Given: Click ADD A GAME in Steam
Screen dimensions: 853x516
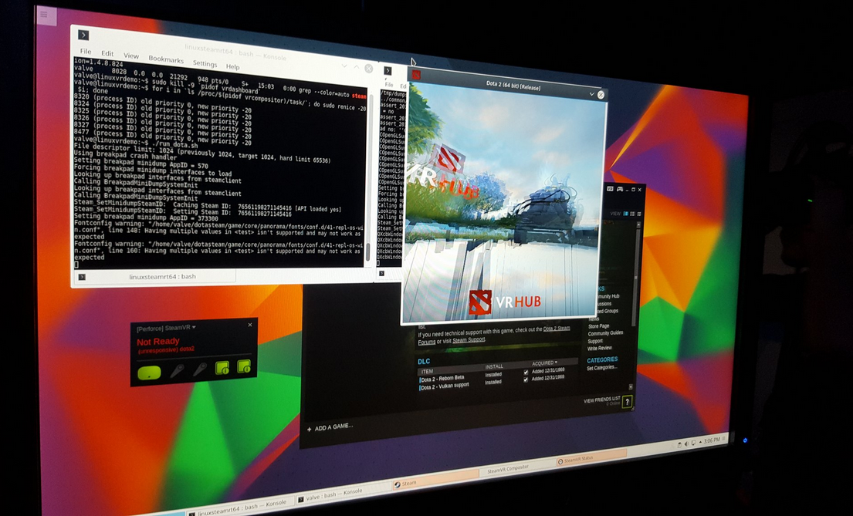Looking at the screenshot, I should click(x=330, y=428).
